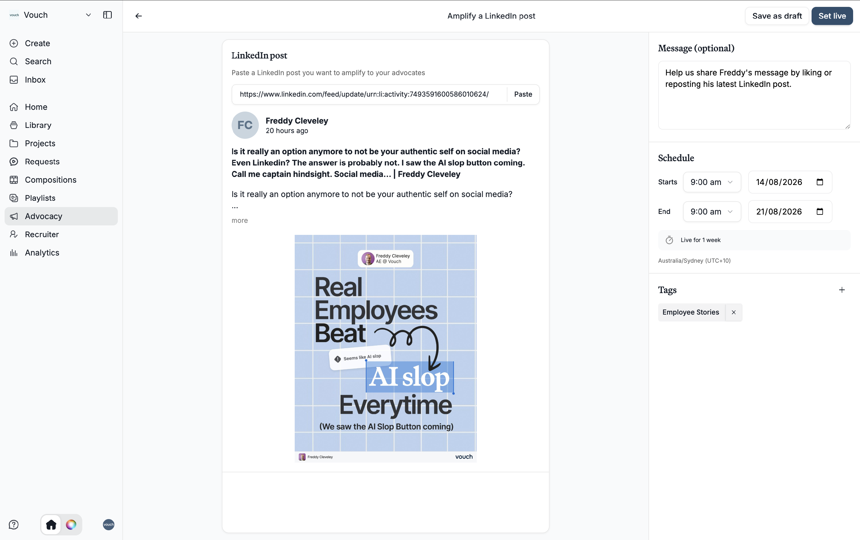Click the Australia/Sydney (UTC+10) timezone text
Viewport: 860px width, 540px height.
(x=694, y=261)
